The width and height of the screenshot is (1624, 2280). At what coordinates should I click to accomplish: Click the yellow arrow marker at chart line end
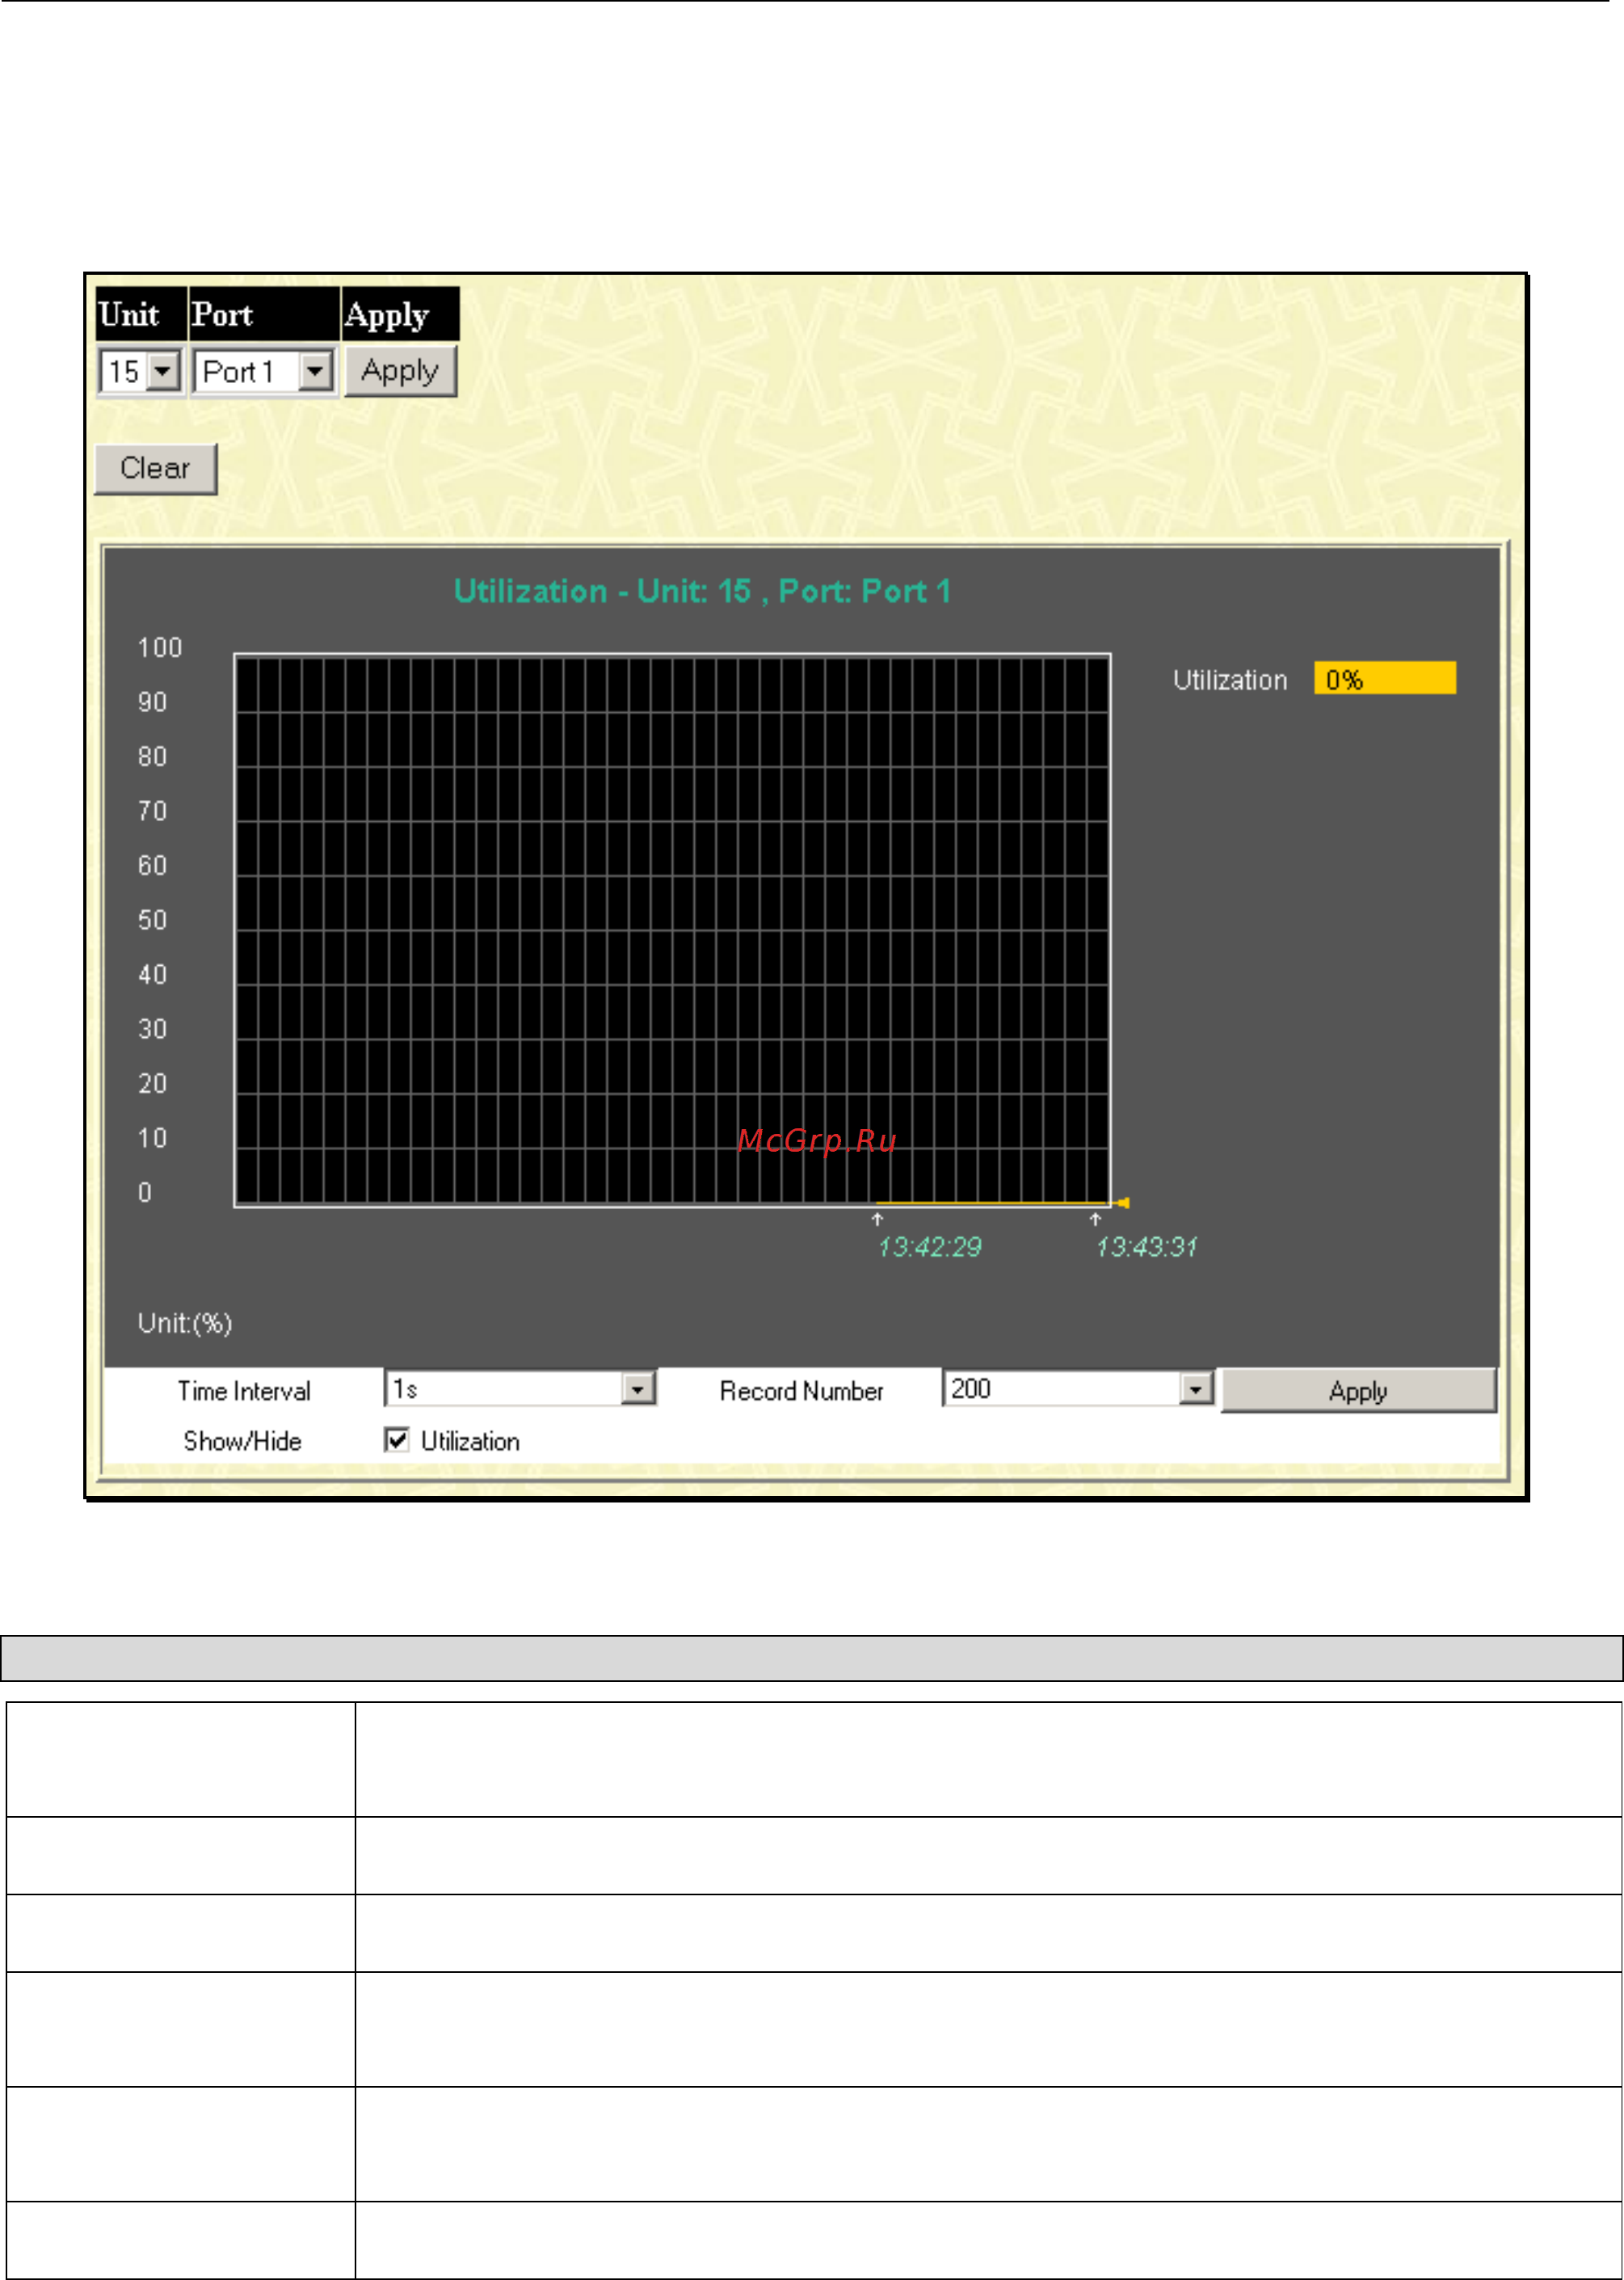[1123, 1203]
